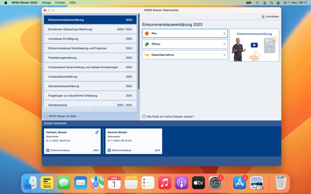Viewport: 311px width, 194px height.
Task: Open Finder from the dock
Action: tap(30, 182)
